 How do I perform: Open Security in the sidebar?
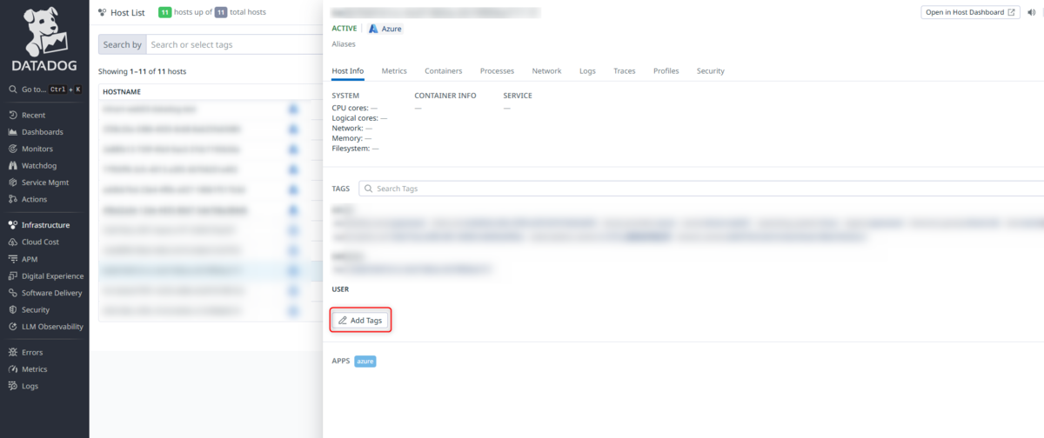point(36,309)
